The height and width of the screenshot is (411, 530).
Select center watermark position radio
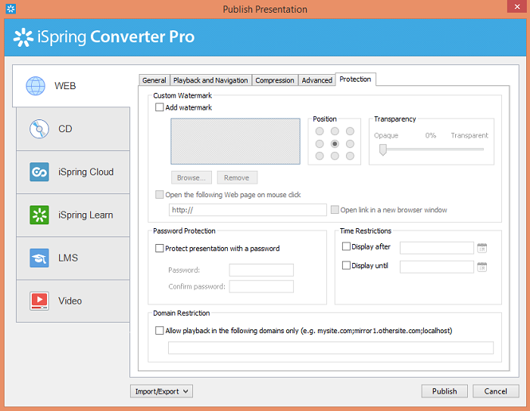point(335,144)
